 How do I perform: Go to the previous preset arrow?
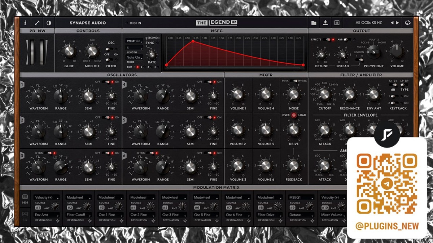tap(392, 23)
